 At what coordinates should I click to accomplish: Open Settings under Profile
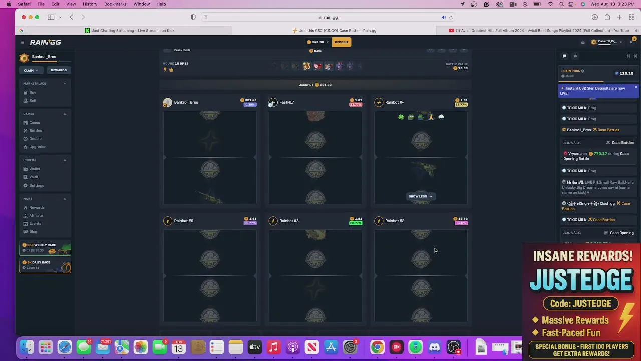tap(36, 185)
